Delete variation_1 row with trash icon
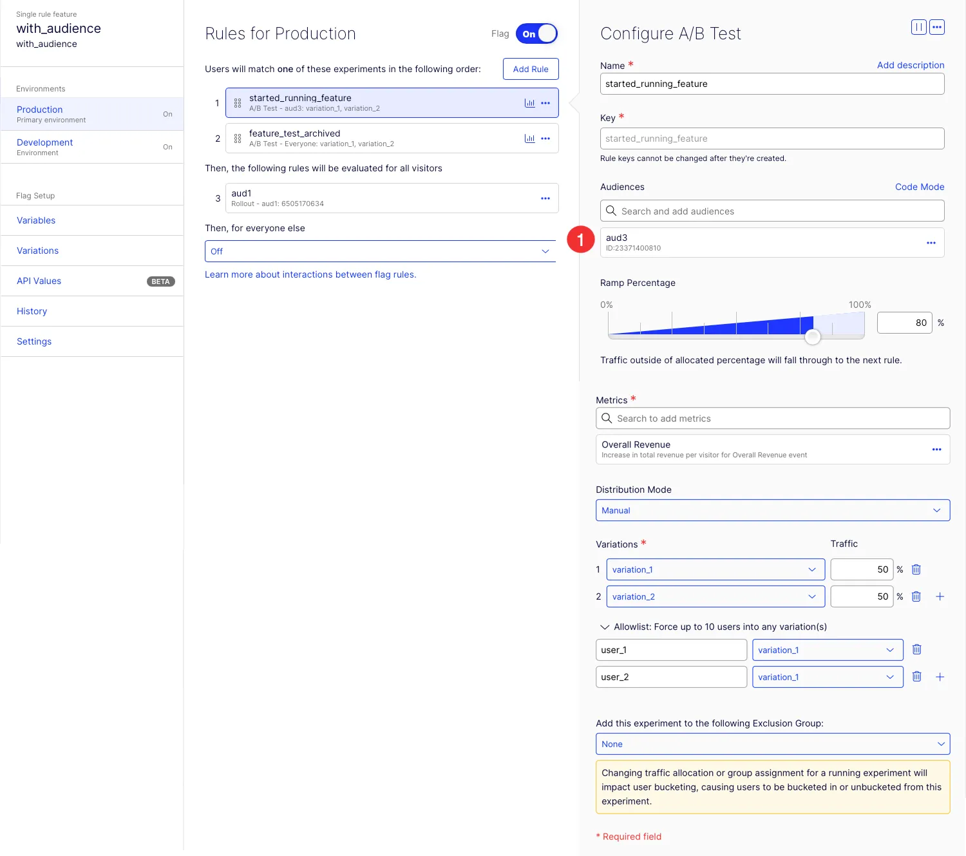Viewport: 966px width, 856px height. click(916, 569)
